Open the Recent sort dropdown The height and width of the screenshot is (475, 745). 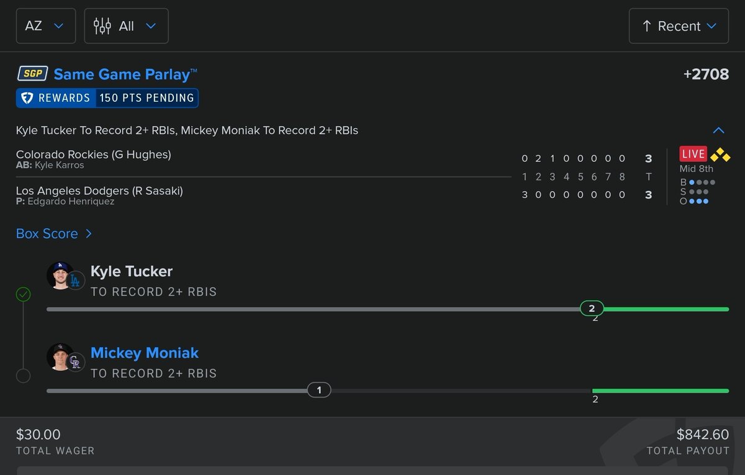pos(679,26)
